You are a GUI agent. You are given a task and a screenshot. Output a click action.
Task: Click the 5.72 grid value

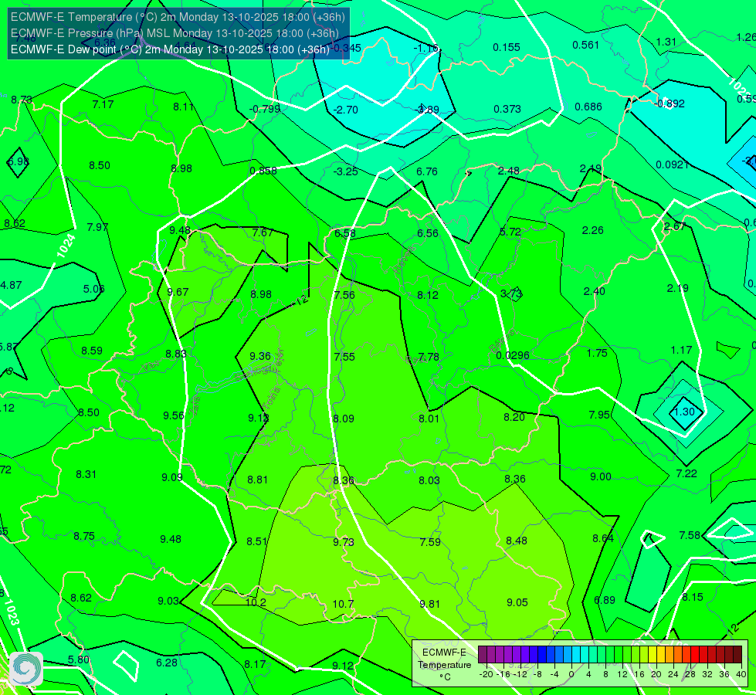pos(510,232)
